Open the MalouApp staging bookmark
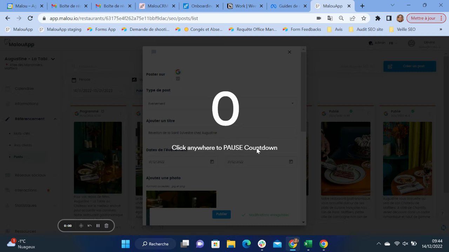Viewport: 449px width, 252px height. [60, 29]
